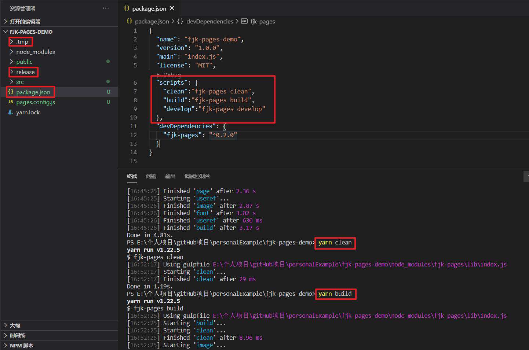Click package.json in the breadcrumb
This screenshot has width=529, height=350.
[x=152, y=21]
